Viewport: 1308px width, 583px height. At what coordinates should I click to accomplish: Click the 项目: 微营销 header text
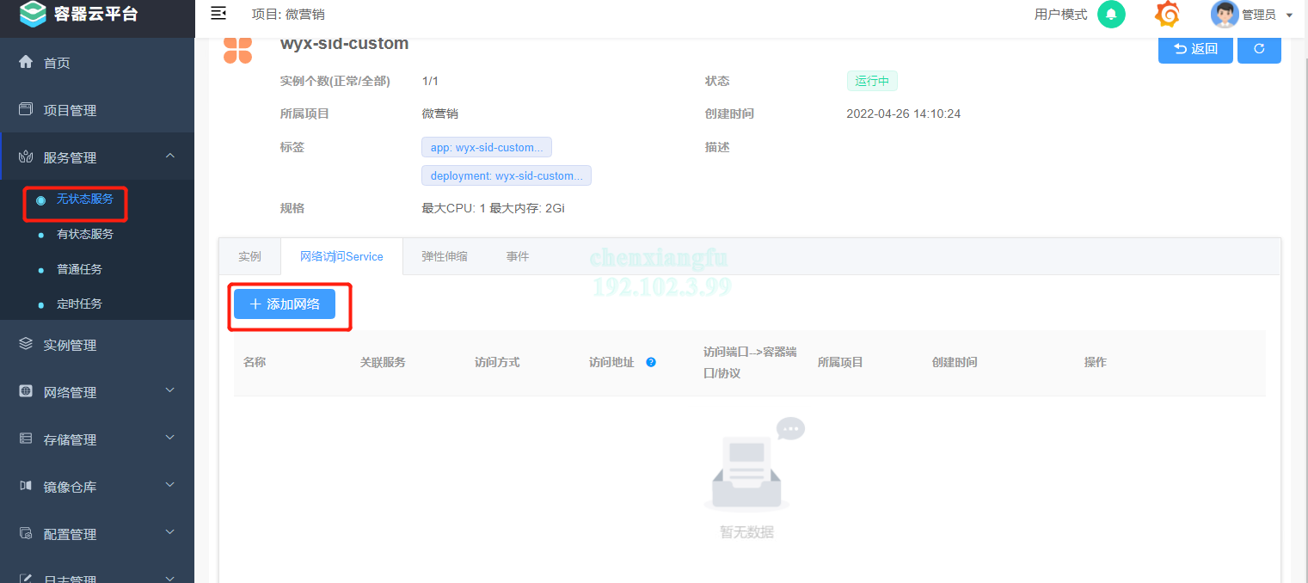coord(288,15)
